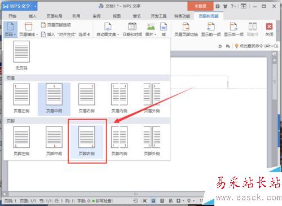The image size is (282, 206).
Task: Select web layout view icon in status bar
Action: 171,201
